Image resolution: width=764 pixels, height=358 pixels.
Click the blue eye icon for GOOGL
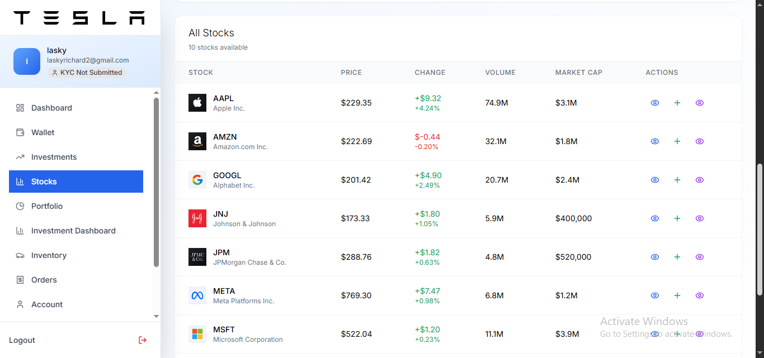coord(655,180)
